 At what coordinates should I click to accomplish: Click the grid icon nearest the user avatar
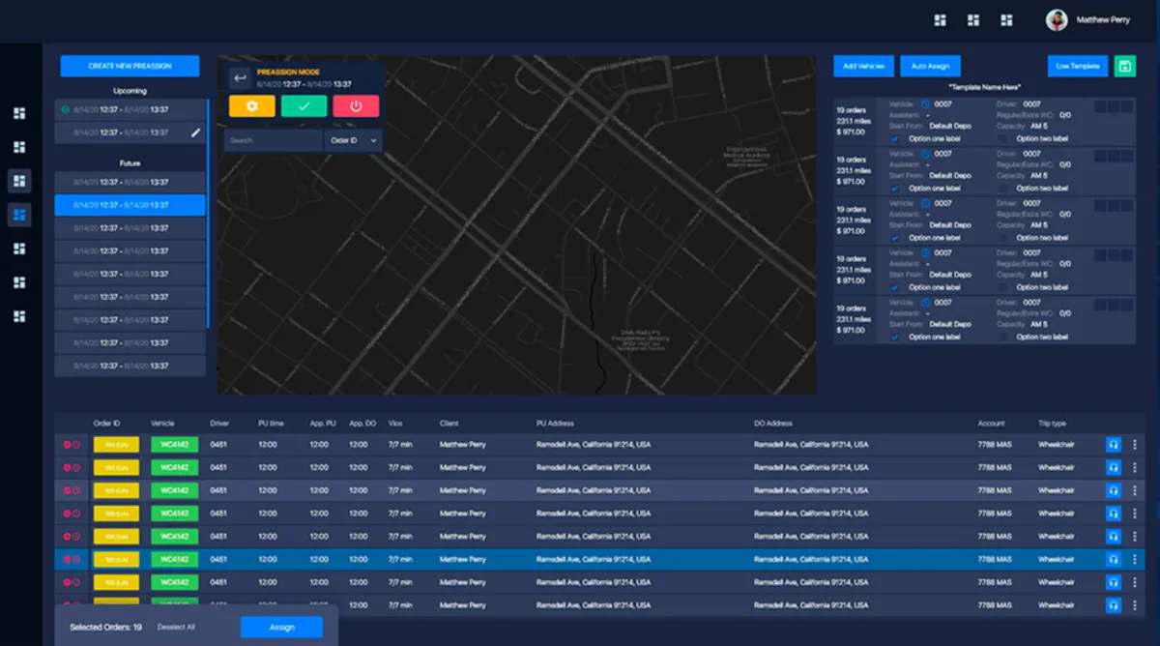pyautogui.click(x=1006, y=20)
